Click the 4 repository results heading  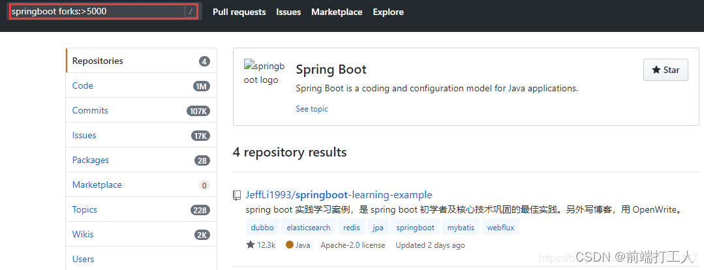pos(290,152)
